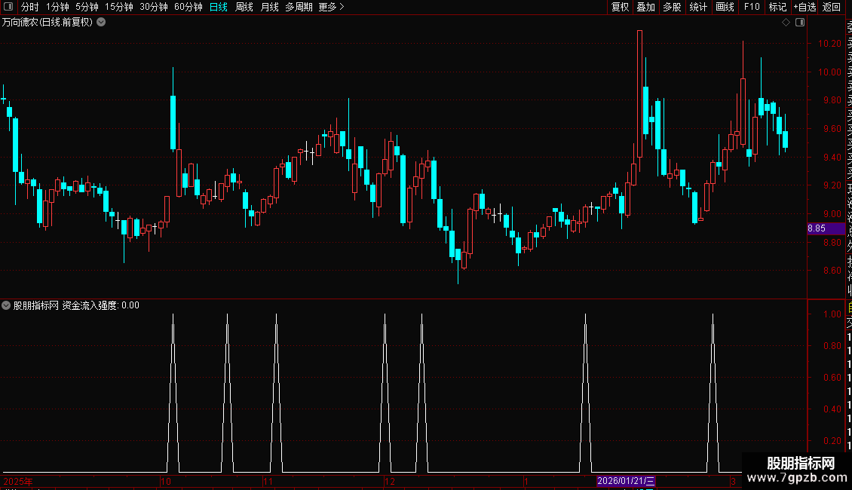Switch to 分时 intraday view
Screen dimensions: 852x490
coord(30,7)
